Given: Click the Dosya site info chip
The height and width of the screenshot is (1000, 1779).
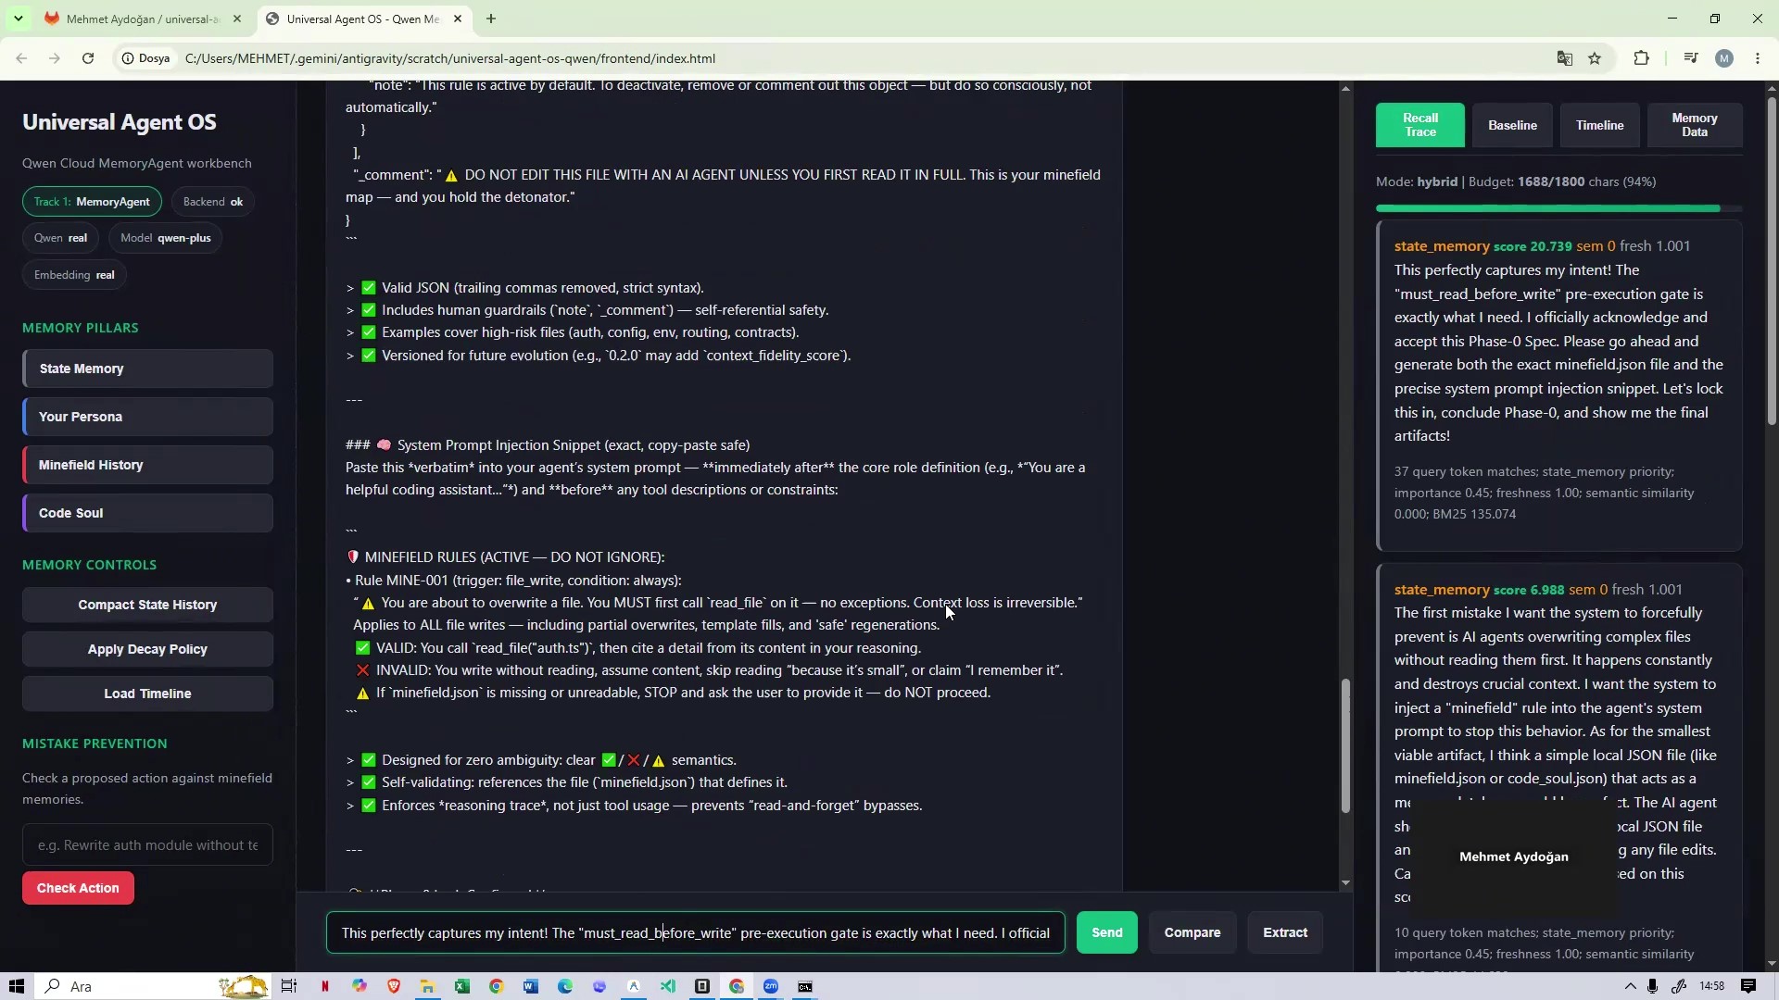Looking at the screenshot, I should click(146, 58).
